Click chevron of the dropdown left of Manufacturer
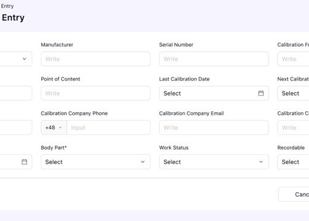 point(25,59)
